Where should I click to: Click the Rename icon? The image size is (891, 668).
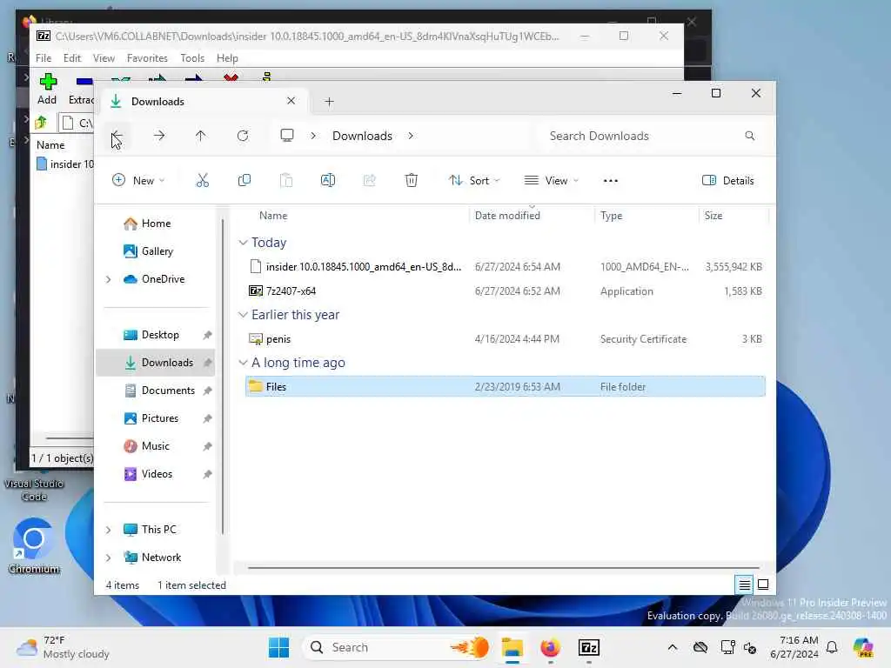(x=328, y=181)
